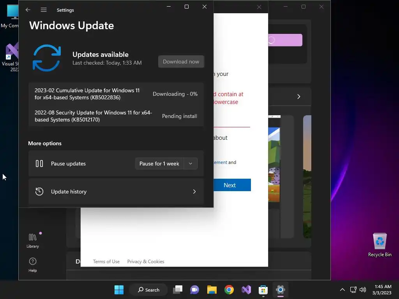
Task: Click the volume speaker tray icon
Action: (363, 290)
